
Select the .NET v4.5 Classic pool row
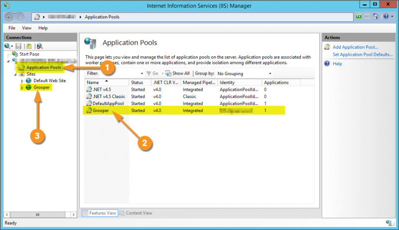point(193,97)
